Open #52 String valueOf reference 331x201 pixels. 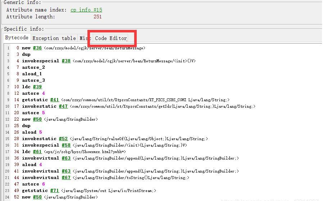click(x=63, y=139)
